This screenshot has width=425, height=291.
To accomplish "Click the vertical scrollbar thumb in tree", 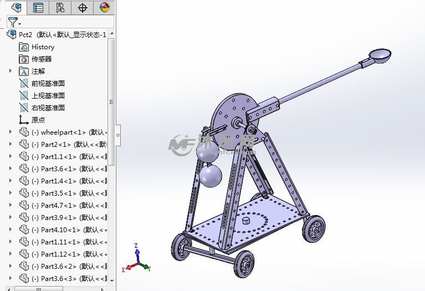I will (x=111, y=101).
